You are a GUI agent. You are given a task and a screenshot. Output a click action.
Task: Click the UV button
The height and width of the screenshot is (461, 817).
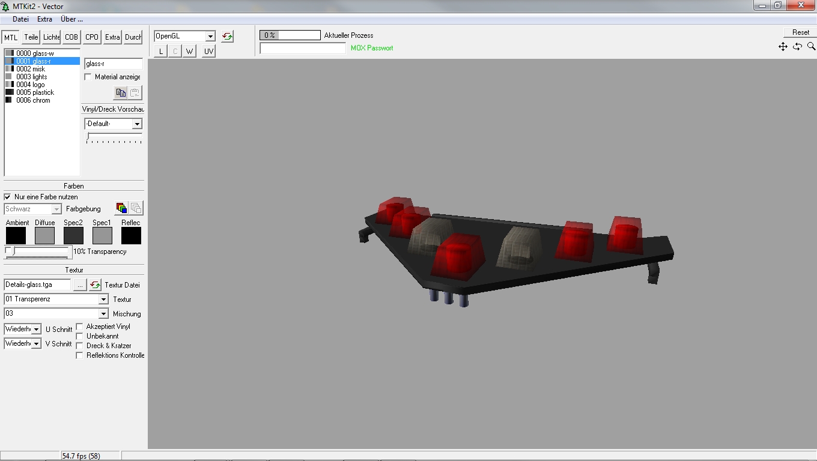tap(208, 52)
